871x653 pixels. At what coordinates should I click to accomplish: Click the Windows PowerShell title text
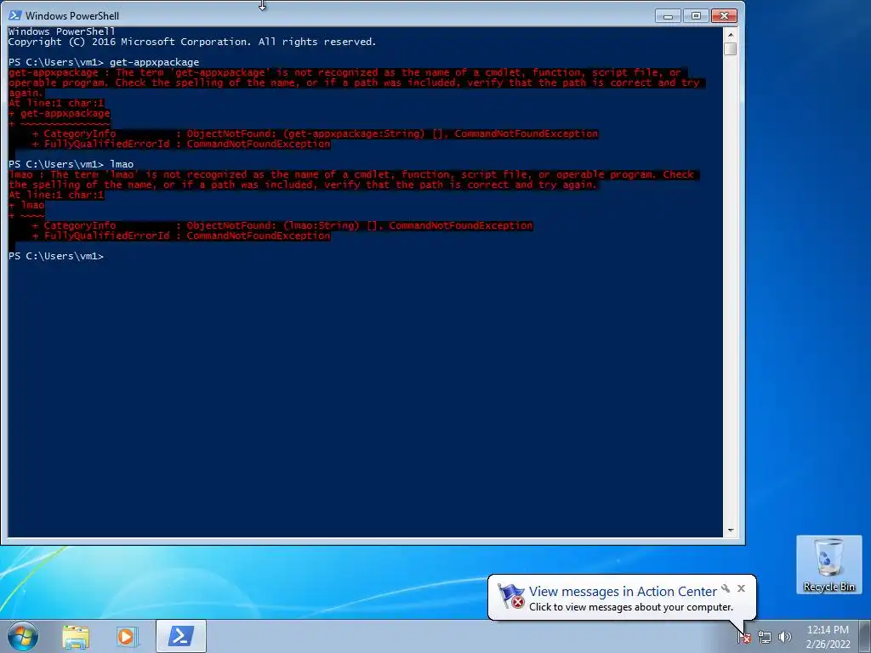click(72, 15)
